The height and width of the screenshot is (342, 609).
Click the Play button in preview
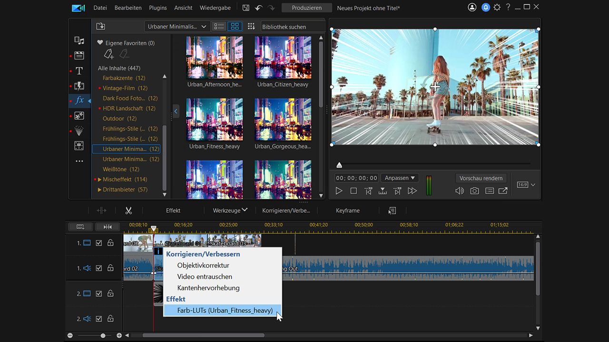point(339,191)
